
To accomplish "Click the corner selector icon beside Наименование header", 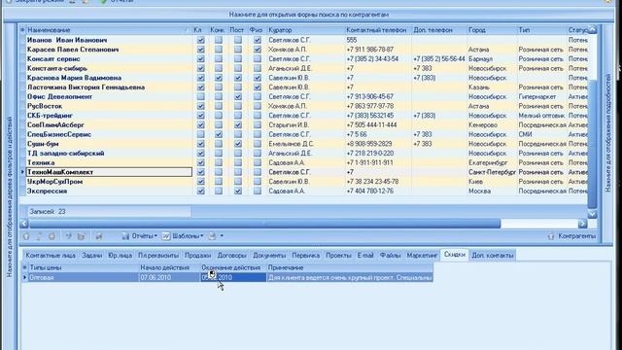I will [x=22, y=30].
